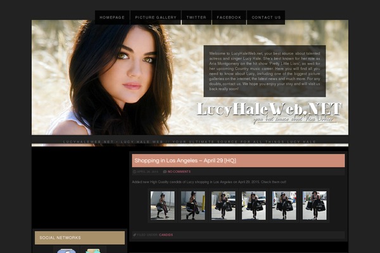
Task: Click the tag icon before 'Filed Under'
Action: tap(134, 235)
